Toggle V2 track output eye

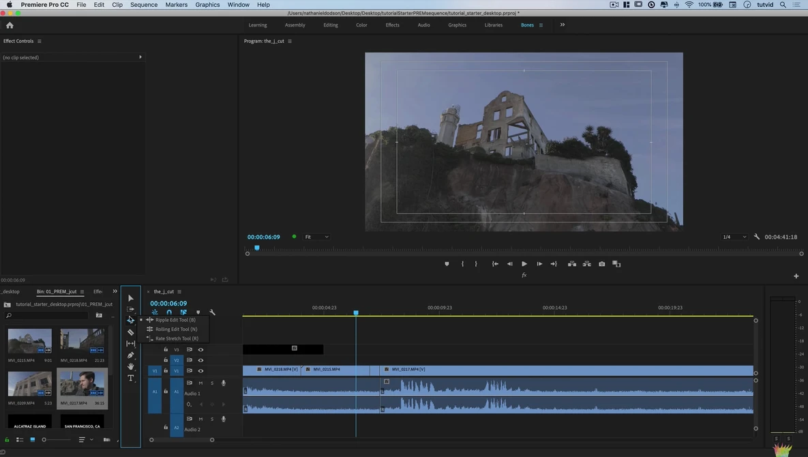coord(201,360)
